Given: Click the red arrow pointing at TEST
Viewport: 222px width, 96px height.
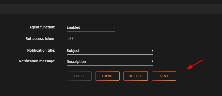Looking at the screenshot, I should (x=195, y=64).
